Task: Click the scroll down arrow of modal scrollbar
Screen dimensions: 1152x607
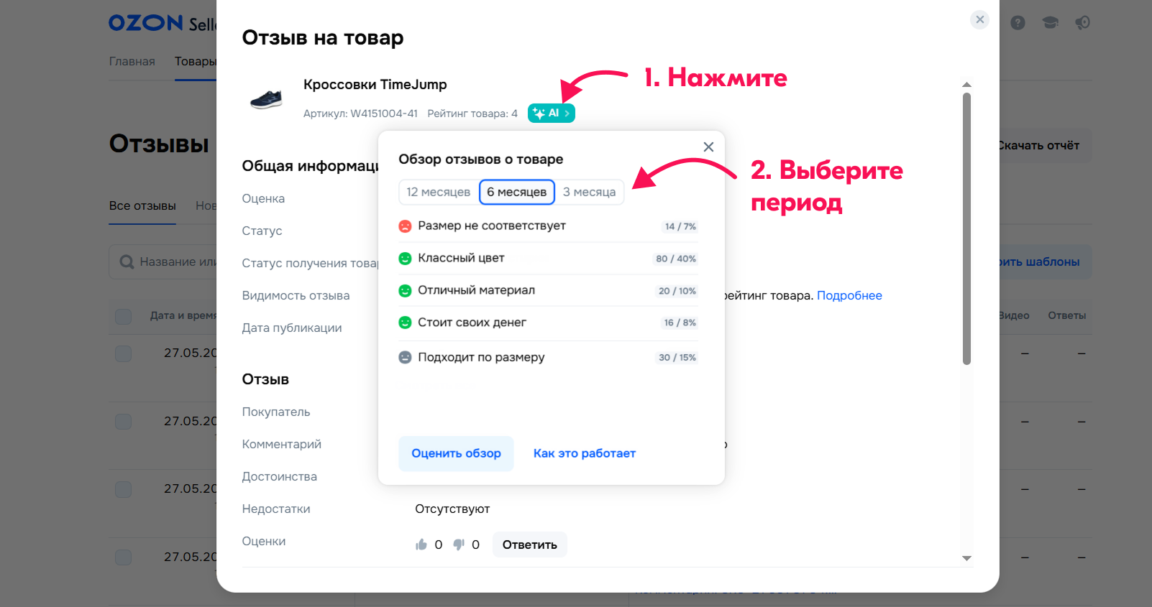Action: click(x=966, y=558)
